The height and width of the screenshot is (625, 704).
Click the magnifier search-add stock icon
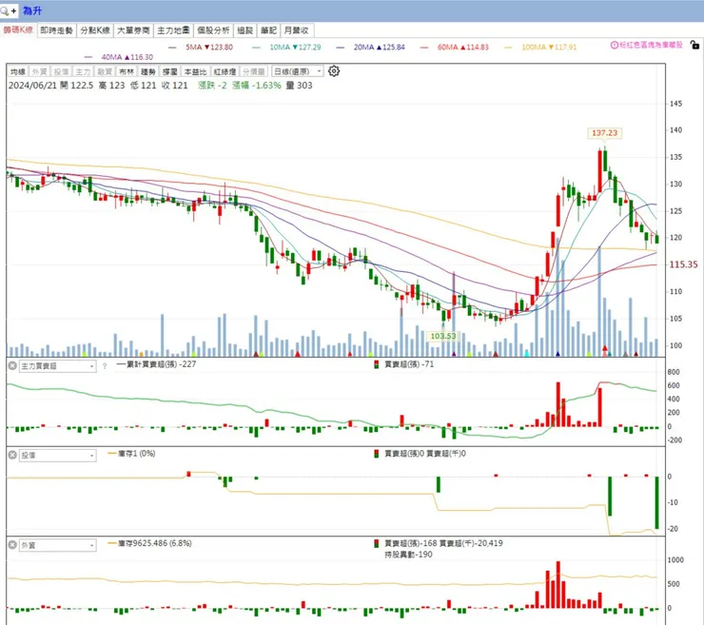9,10
